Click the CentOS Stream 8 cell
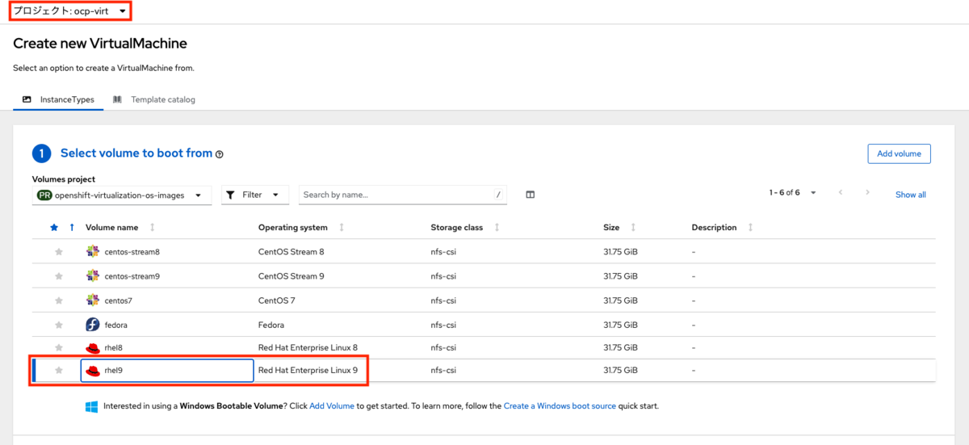This screenshot has height=445, width=969. (x=292, y=252)
